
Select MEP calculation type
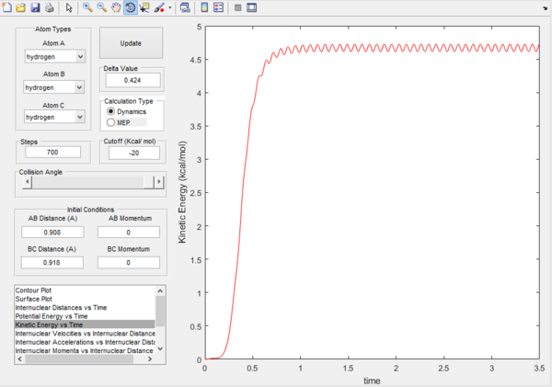(113, 121)
